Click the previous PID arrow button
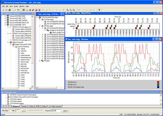Image resolution: width=163 pixels, height=116 pixels. tap(22, 111)
